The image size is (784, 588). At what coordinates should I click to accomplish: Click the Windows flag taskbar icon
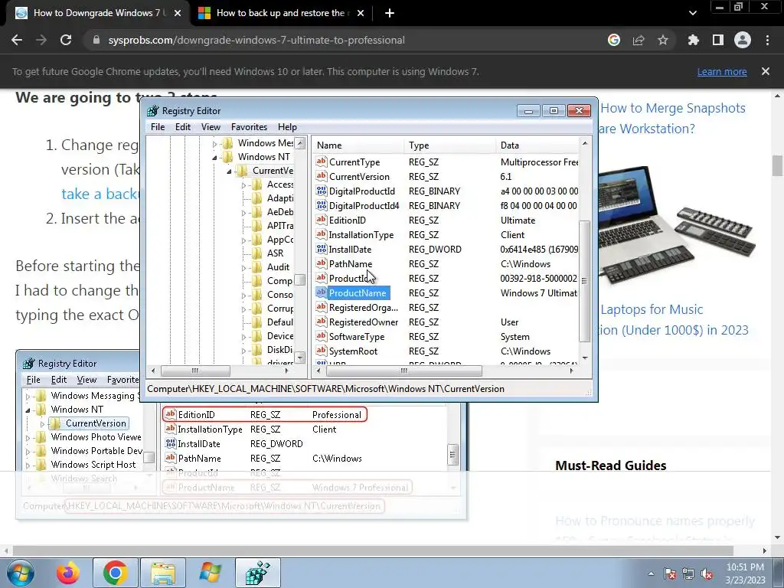pyautogui.click(x=211, y=573)
